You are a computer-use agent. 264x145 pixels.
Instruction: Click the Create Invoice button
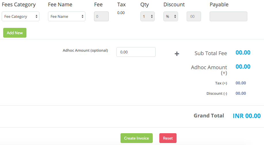click(x=137, y=138)
